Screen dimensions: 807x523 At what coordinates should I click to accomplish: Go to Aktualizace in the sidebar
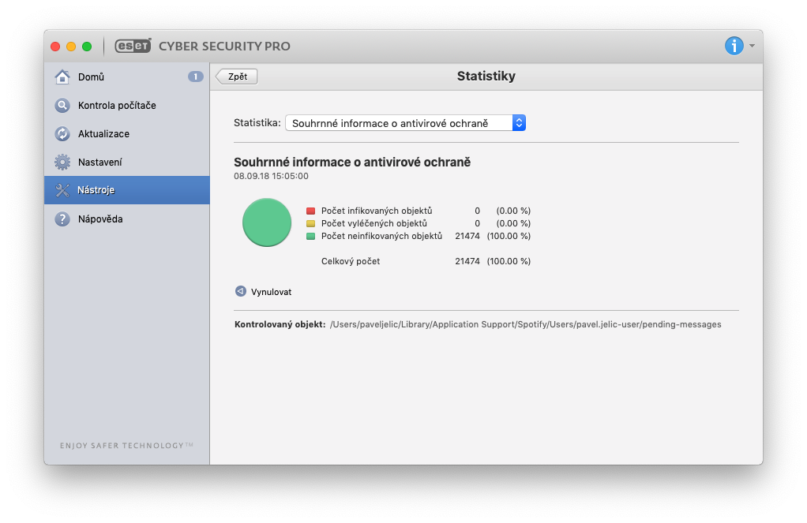[x=103, y=134]
